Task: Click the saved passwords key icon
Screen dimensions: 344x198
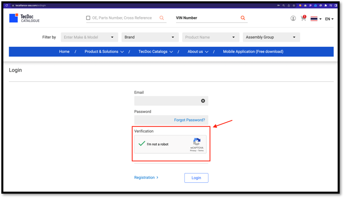Action: click(x=279, y=5)
